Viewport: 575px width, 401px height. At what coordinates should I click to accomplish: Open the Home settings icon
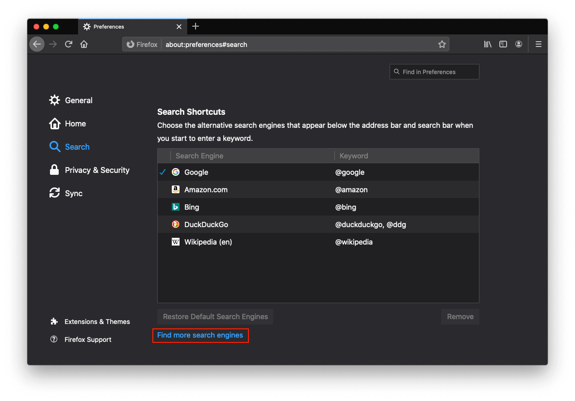[x=55, y=123]
